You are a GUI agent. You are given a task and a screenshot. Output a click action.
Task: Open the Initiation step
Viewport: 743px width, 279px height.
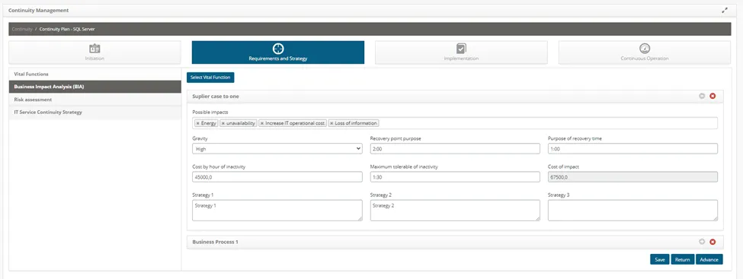94,52
